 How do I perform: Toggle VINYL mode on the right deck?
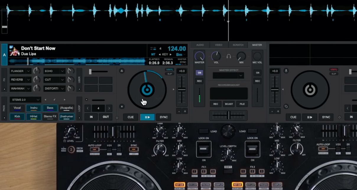point(334,70)
